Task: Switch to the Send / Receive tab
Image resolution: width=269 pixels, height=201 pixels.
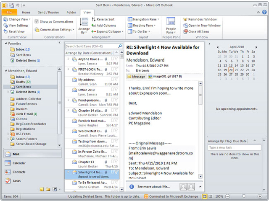Action: coord(48,12)
